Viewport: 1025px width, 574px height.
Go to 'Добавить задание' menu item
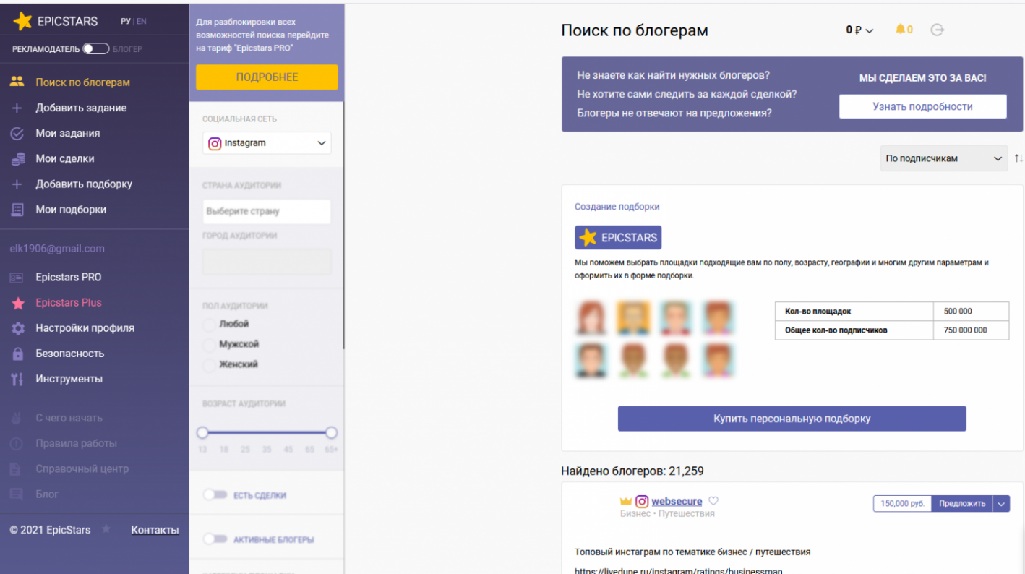point(81,108)
